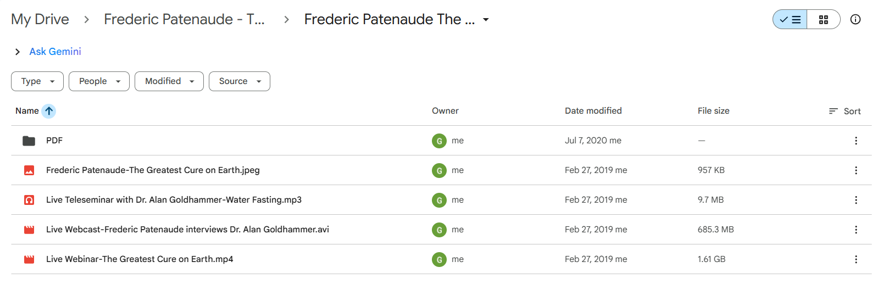The image size is (872, 295).
Task: Click the PDF folder icon
Action: tap(29, 141)
